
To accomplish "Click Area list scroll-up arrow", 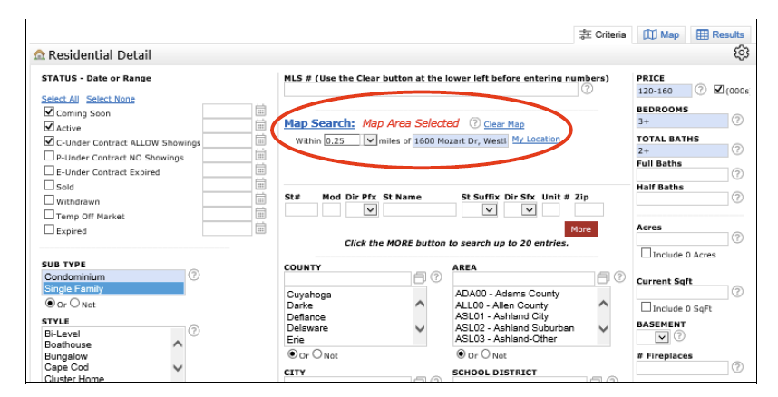I will pyautogui.click(x=603, y=304).
